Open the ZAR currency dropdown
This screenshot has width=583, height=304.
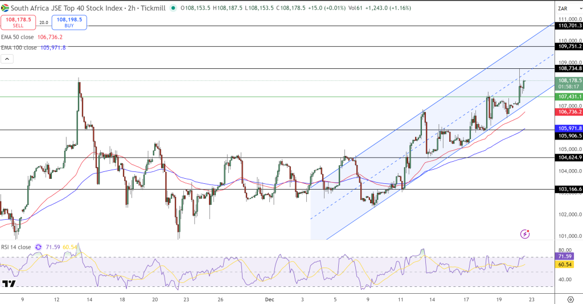click(569, 9)
